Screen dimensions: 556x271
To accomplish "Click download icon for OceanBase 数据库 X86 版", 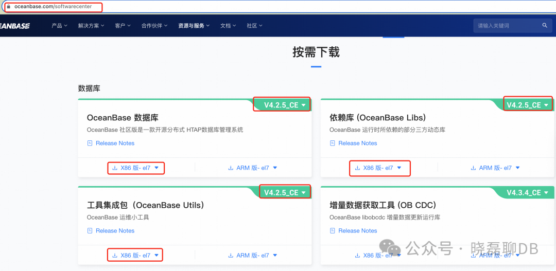I will [114, 168].
